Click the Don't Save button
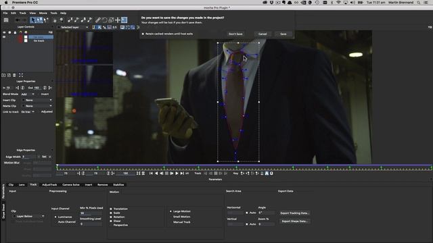 click(235, 34)
